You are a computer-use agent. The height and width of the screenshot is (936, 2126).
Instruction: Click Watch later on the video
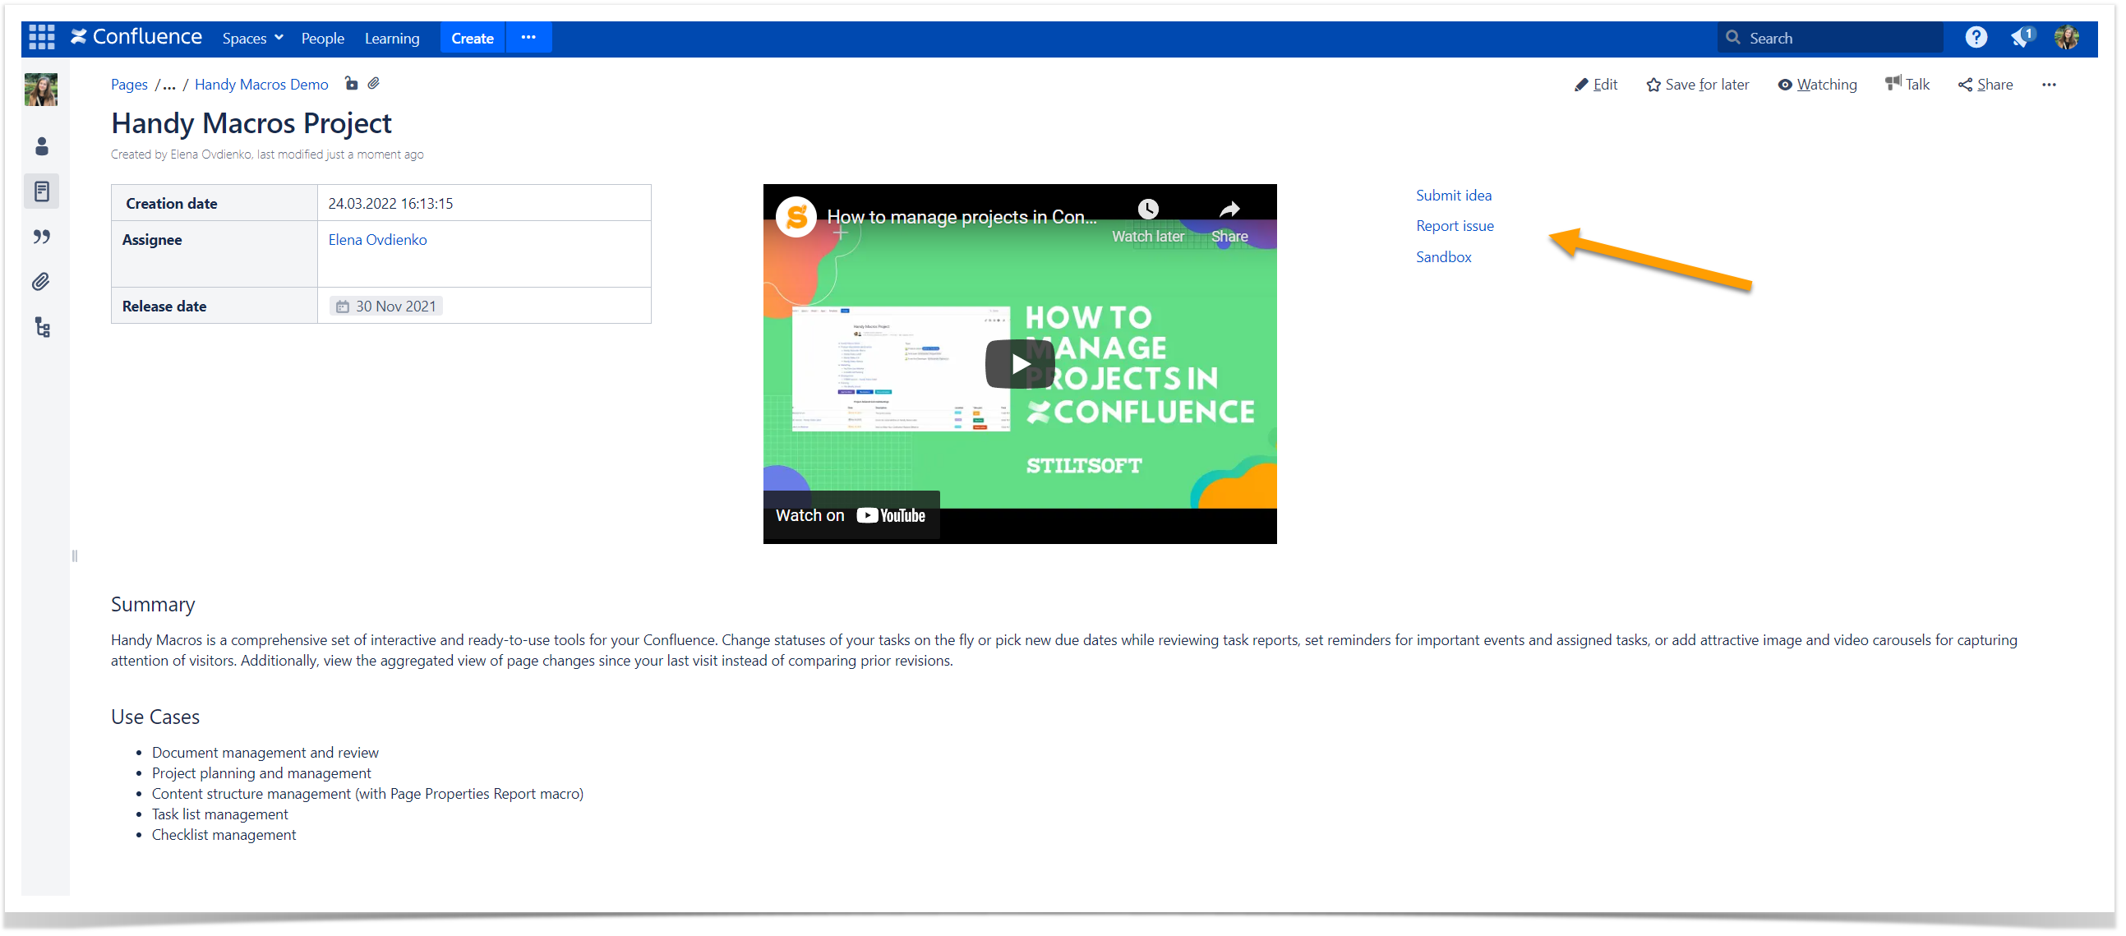click(1148, 221)
